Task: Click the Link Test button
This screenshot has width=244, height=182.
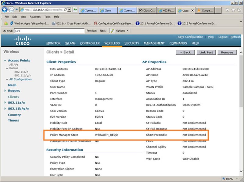Action: tap(206, 52)
